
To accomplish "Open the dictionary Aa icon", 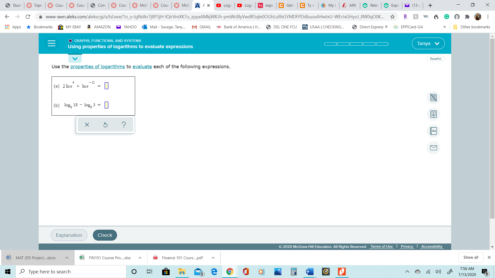I will 433,131.
